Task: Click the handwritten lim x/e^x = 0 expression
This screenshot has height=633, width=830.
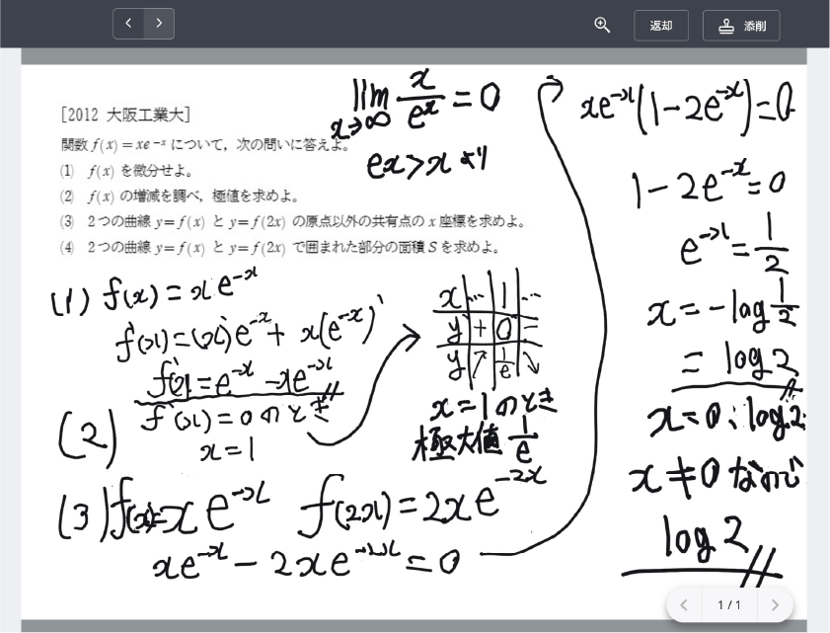Action: pos(424,100)
